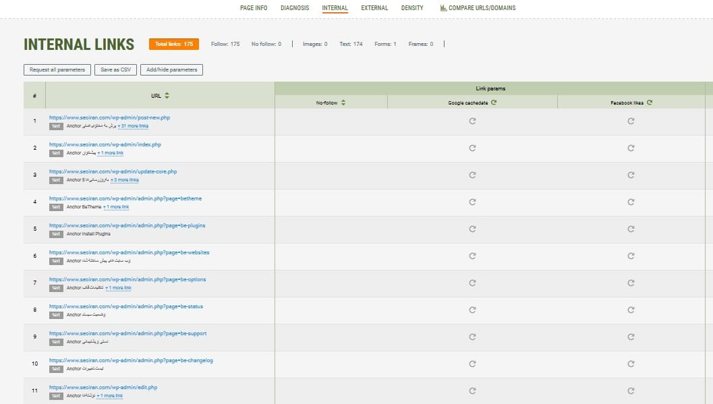Refresh Facebook likes for be-support row
This screenshot has height=404, width=713.
(631, 337)
